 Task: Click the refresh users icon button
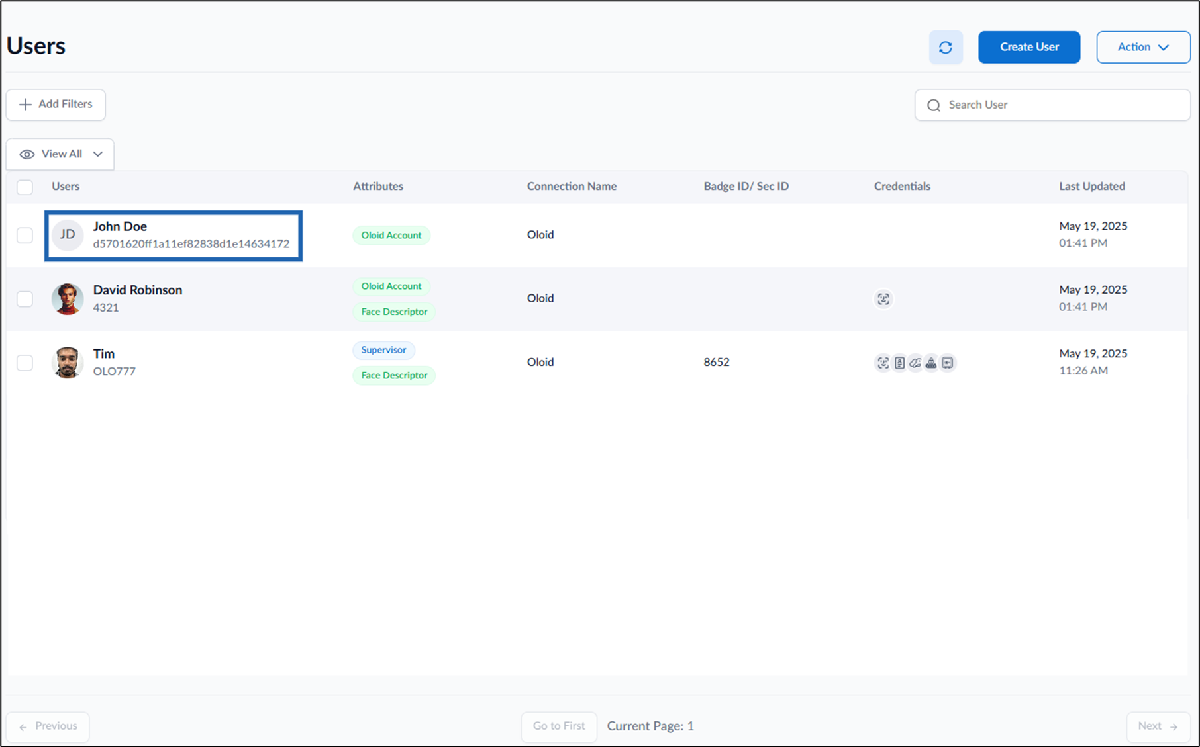(946, 47)
